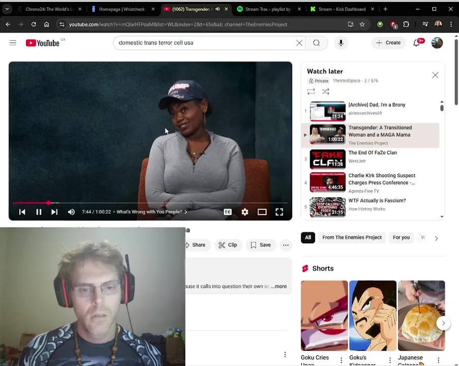Toggle loop playlist in Watch later

[311, 91]
